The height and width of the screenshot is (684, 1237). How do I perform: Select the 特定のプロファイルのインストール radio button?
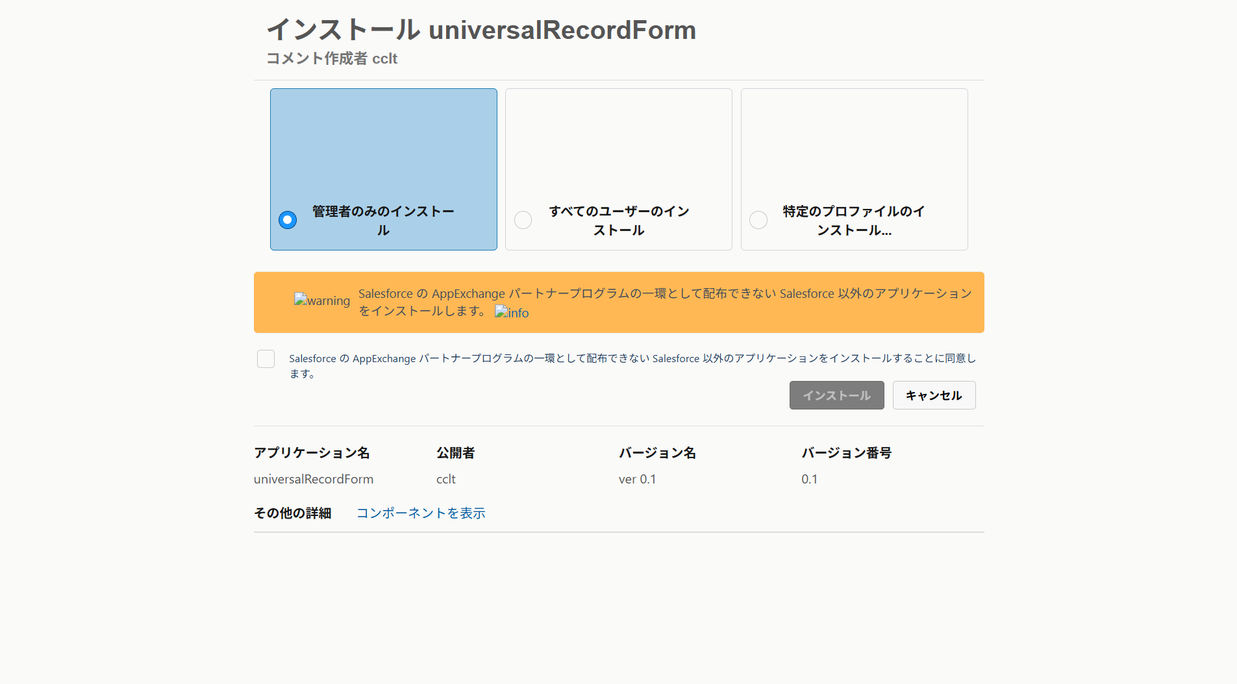point(758,219)
